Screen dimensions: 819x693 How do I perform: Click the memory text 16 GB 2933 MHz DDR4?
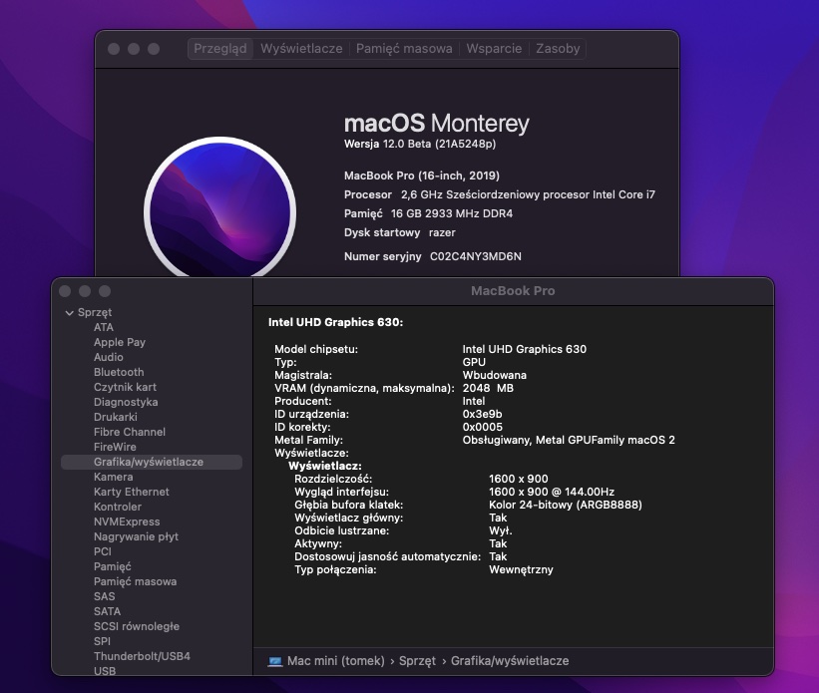point(452,213)
